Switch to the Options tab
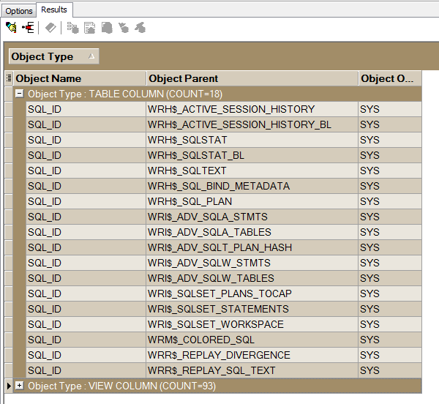Screen dimensions: 439x404 (x=19, y=11)
